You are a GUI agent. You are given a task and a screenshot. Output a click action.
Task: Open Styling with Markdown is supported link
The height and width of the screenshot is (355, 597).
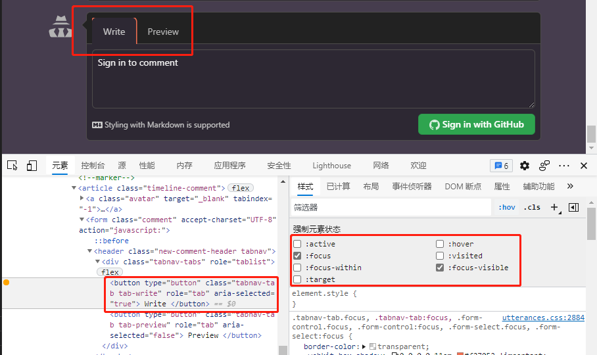[160, 125]
